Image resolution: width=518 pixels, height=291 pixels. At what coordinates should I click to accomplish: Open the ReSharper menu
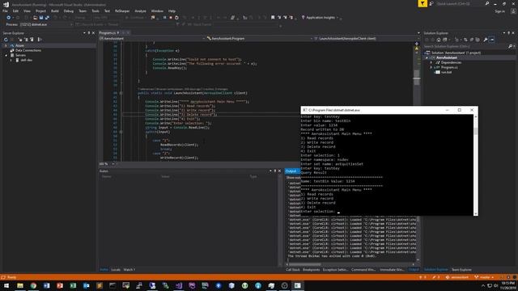coord(122,11)
